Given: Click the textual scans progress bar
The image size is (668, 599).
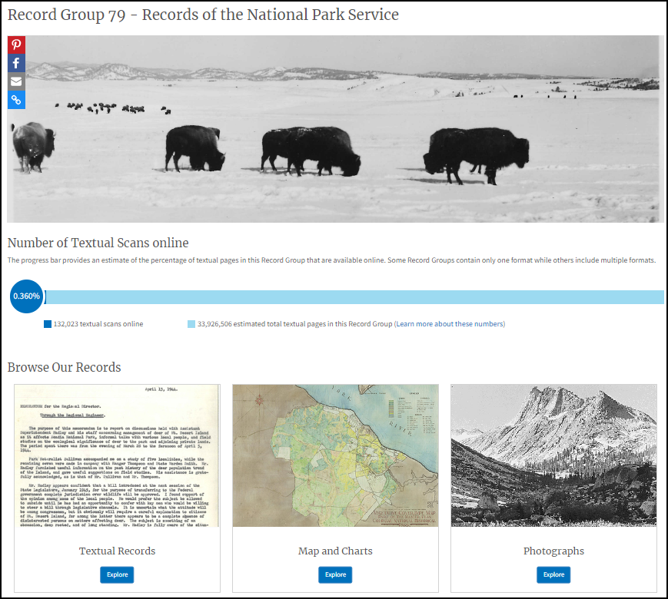Looking at the screenshot, I should pyautogui.click(x=354, y=295).
